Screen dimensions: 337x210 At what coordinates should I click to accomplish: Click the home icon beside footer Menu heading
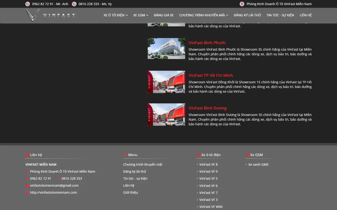click(x=125, y=155)
